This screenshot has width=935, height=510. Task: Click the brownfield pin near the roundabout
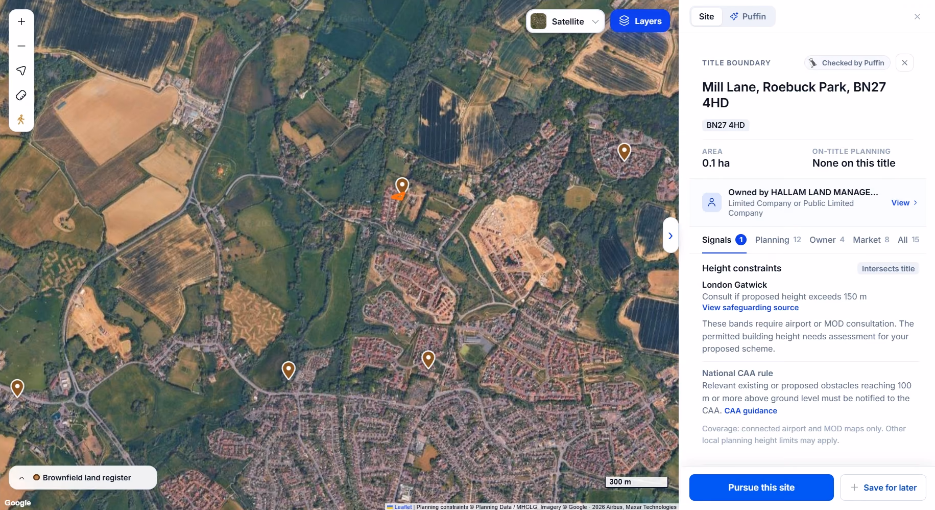17,388
